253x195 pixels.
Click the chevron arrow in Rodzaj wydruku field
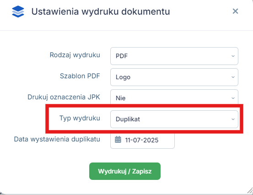point(233,56)
